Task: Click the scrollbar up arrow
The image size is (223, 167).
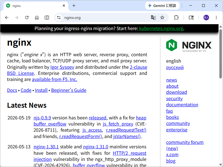Action: point(220,26)
